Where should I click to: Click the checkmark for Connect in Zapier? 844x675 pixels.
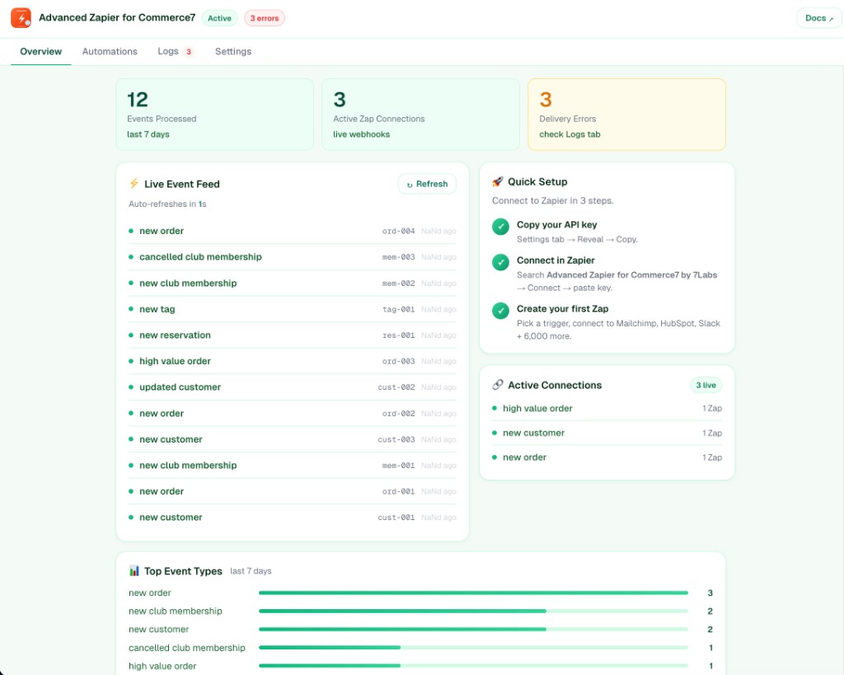click(x=500, y=262)
